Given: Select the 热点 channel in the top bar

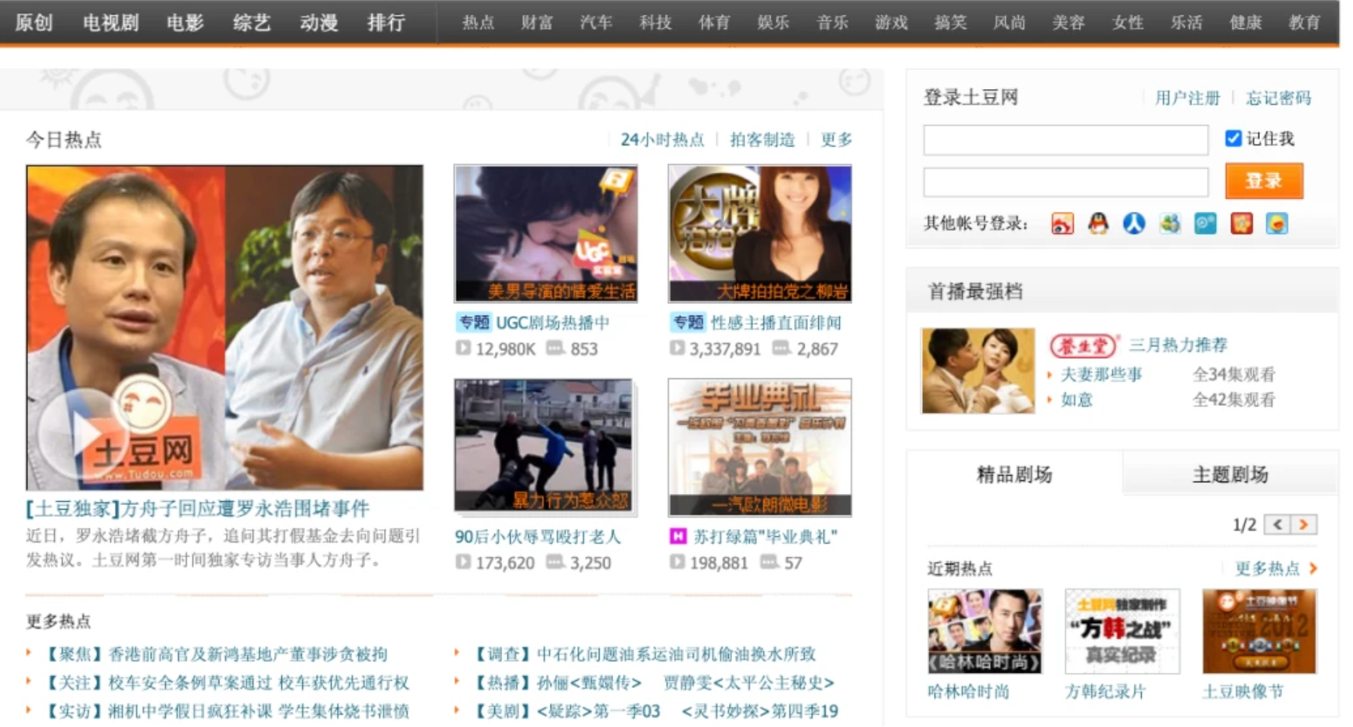Looking at the screenshot, I should point(478,23).
